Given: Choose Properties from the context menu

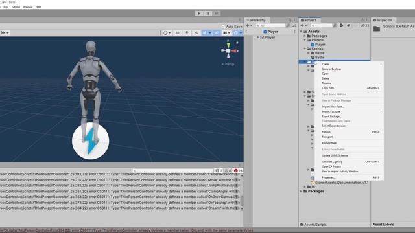Looking at the screenshot, I should point(349,177).
